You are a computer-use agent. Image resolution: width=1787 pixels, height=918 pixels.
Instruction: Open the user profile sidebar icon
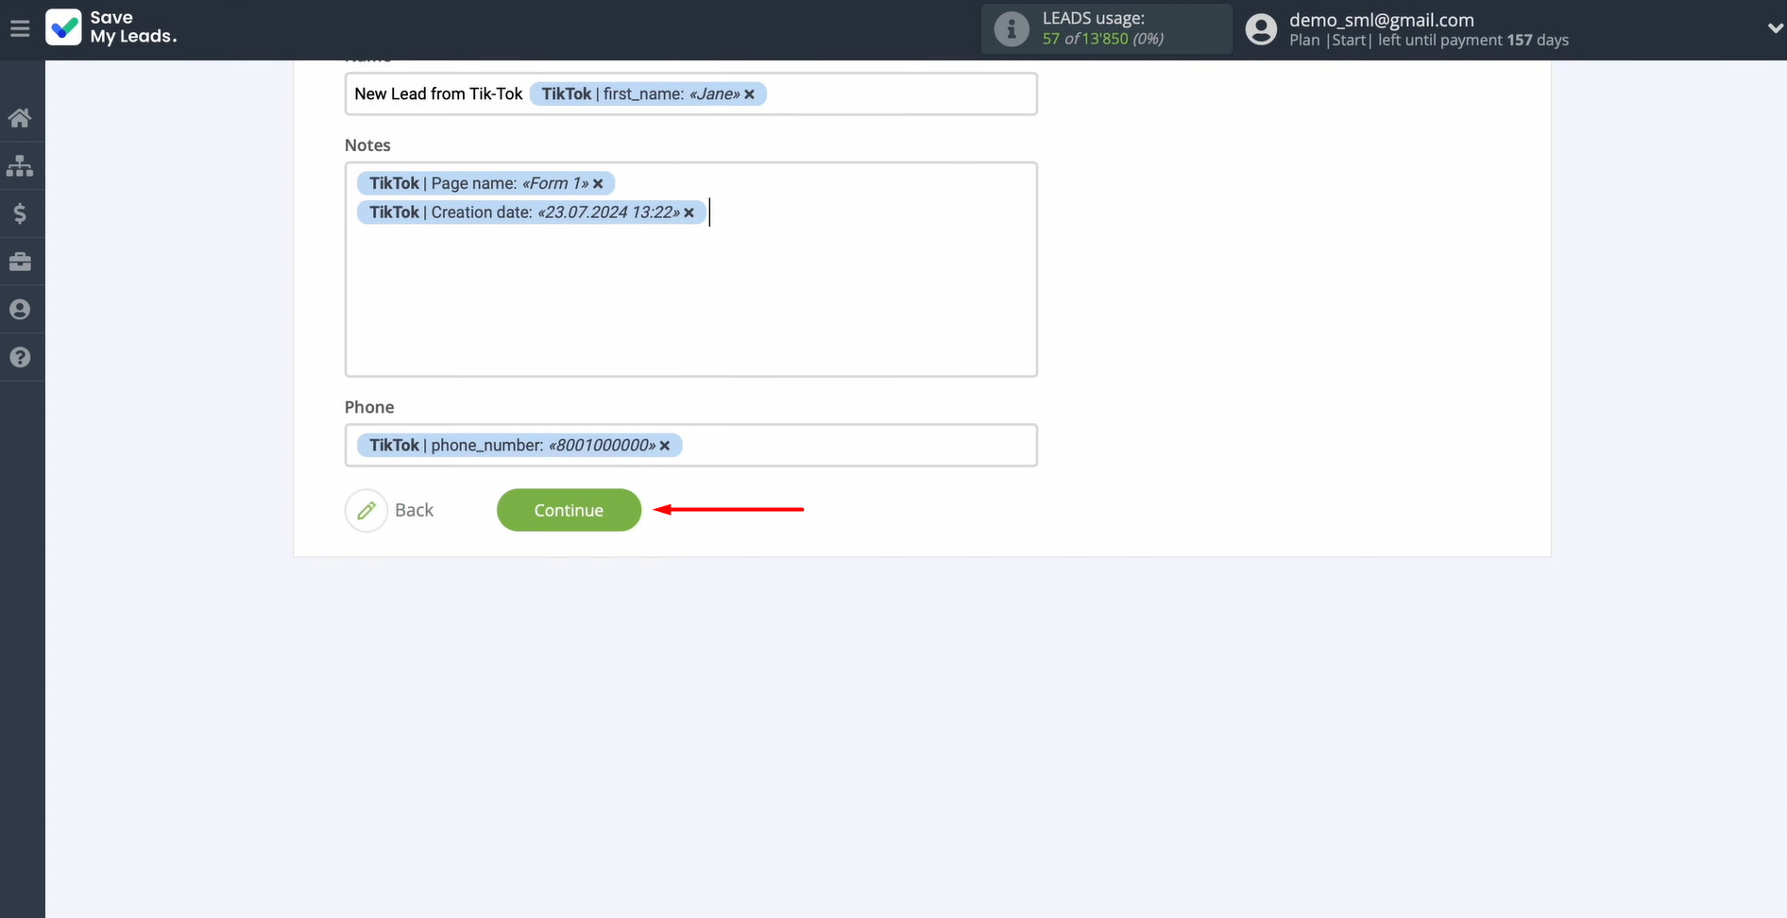[20, 310]
